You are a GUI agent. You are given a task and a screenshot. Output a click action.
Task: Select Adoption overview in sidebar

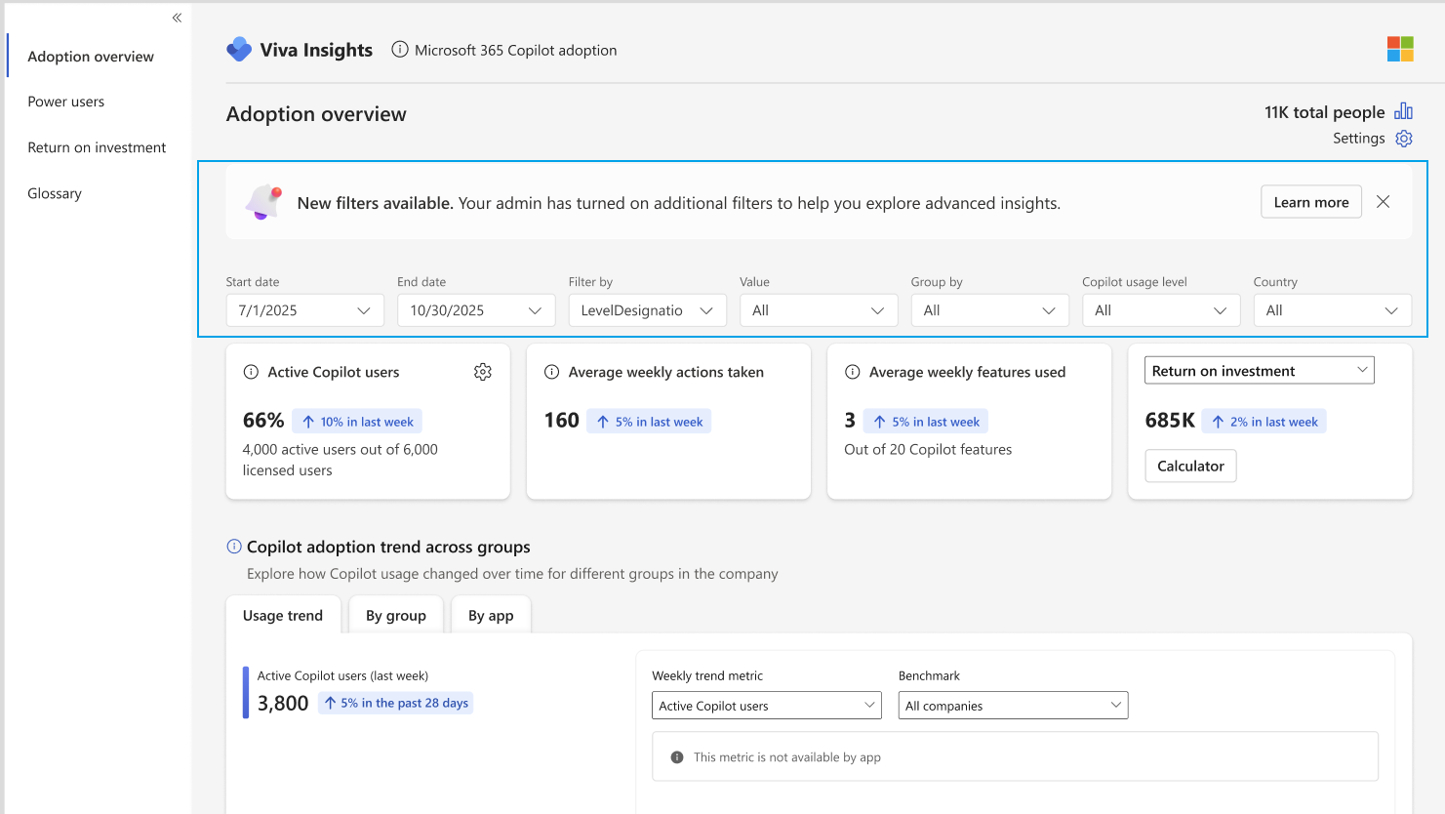click(x=91, y=57)
